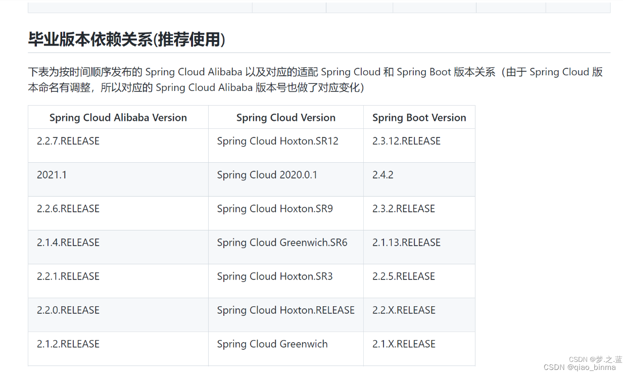Click the 2.1.X.RELEASE cell
Viewport: 623px width, 376px height.
pos(419,349)
